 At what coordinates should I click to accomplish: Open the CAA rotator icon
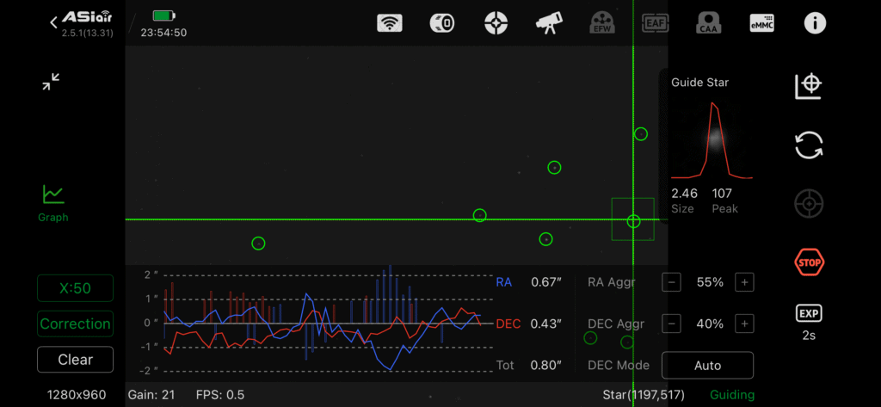[708, 23]
